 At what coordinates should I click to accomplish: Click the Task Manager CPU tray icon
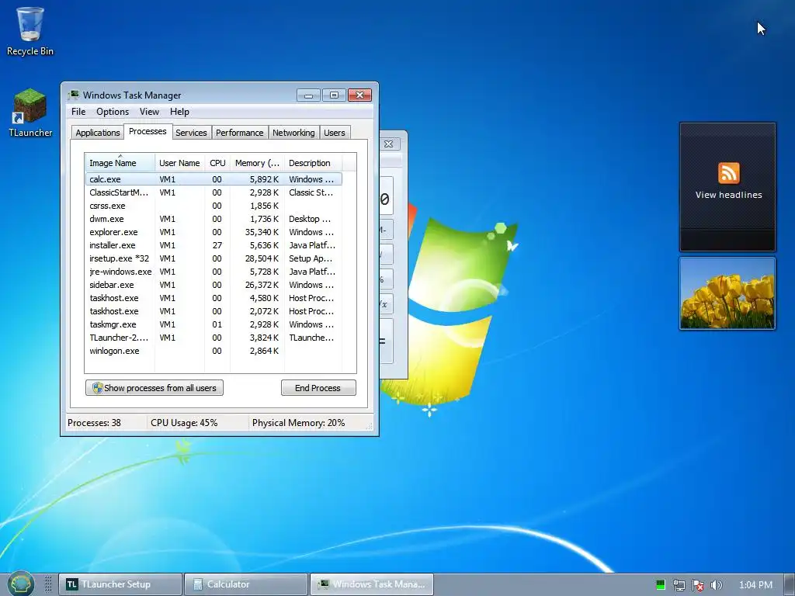coord(660,585)
